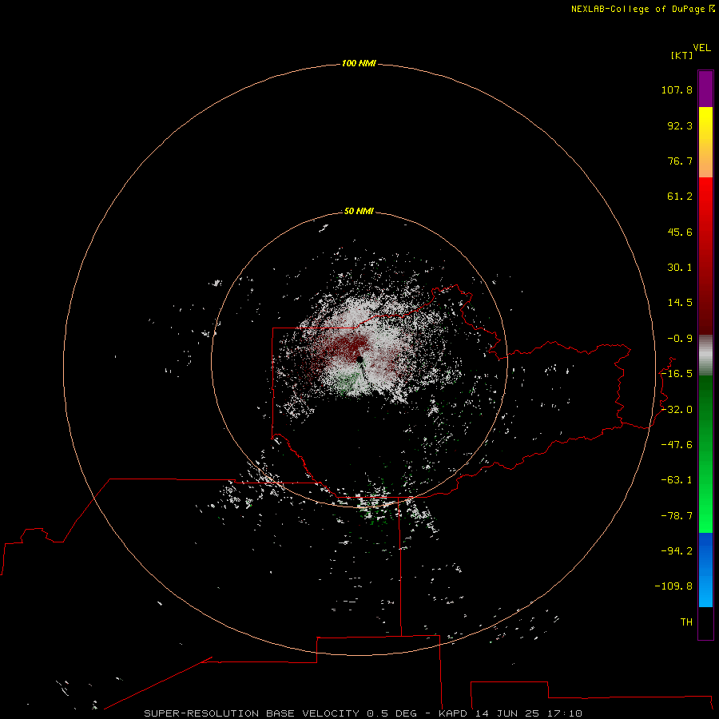Click the 14.5 legend value
The image size is (719, 719).
pyautogui.click(x=680, y=303)
